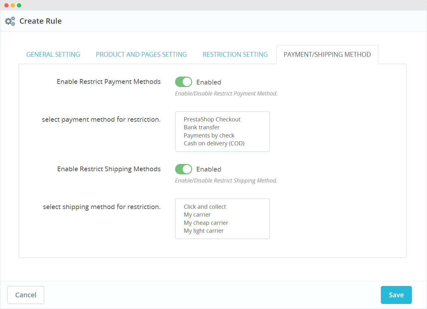Pick Payments by check option
This screenshot has width=427, height=309.
[209, 136]
